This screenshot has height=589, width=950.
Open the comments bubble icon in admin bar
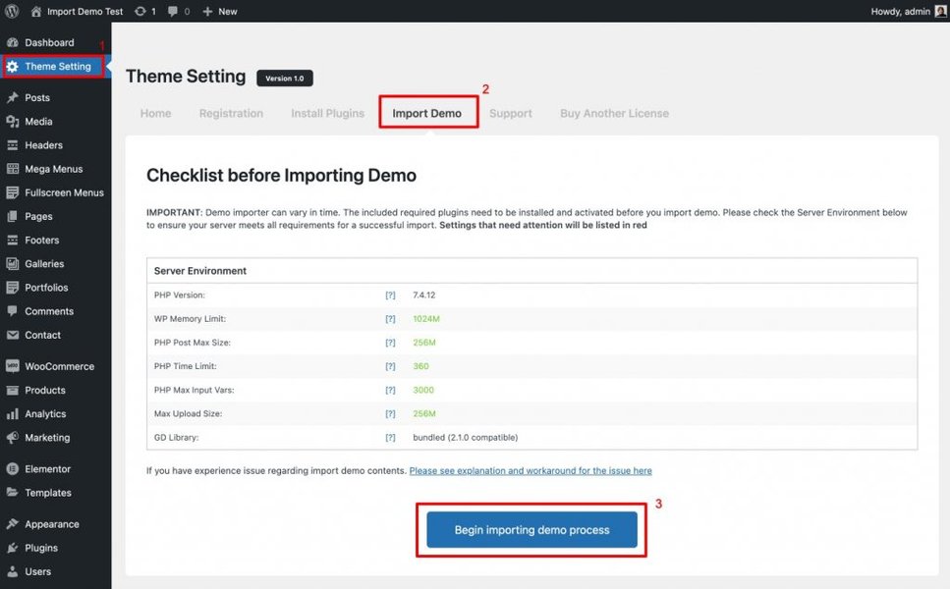click(x=173, y=11)
